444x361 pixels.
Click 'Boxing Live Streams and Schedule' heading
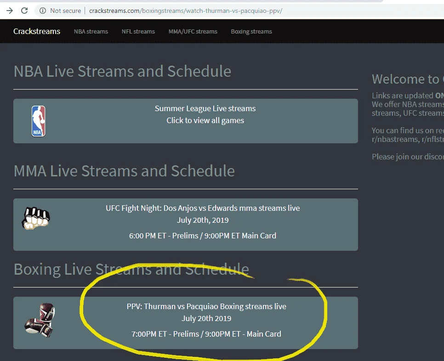[x=131, y=269]
